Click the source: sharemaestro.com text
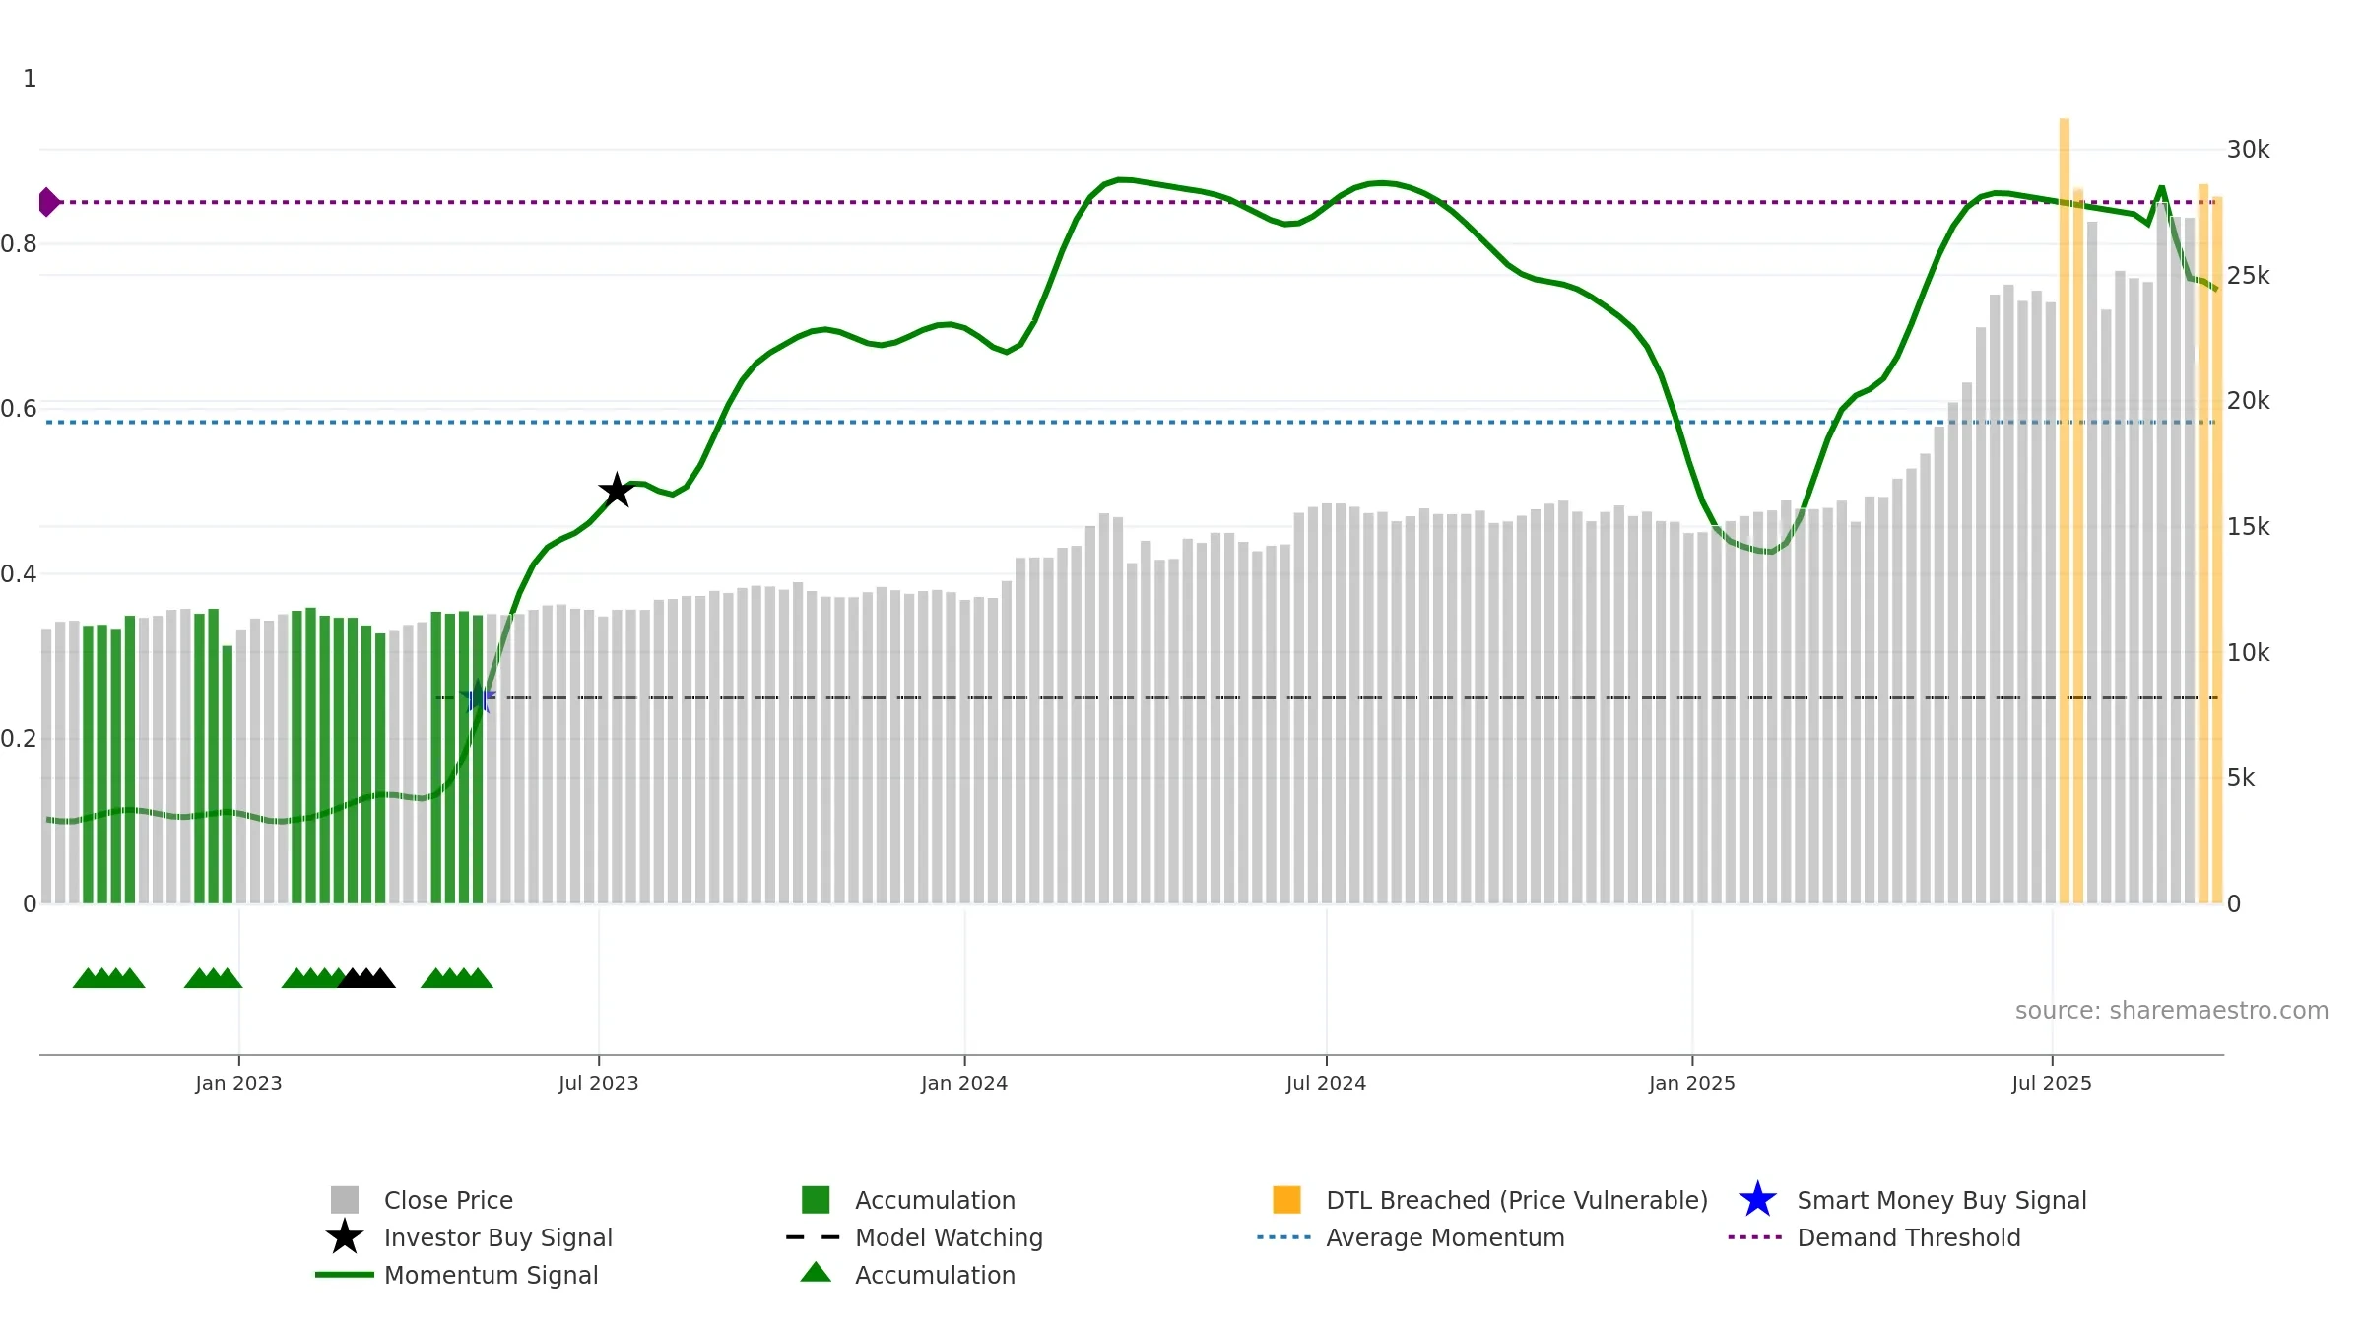Image resolution: width=2364 pixels, height=1330 pixels. pos(2172,1011)
